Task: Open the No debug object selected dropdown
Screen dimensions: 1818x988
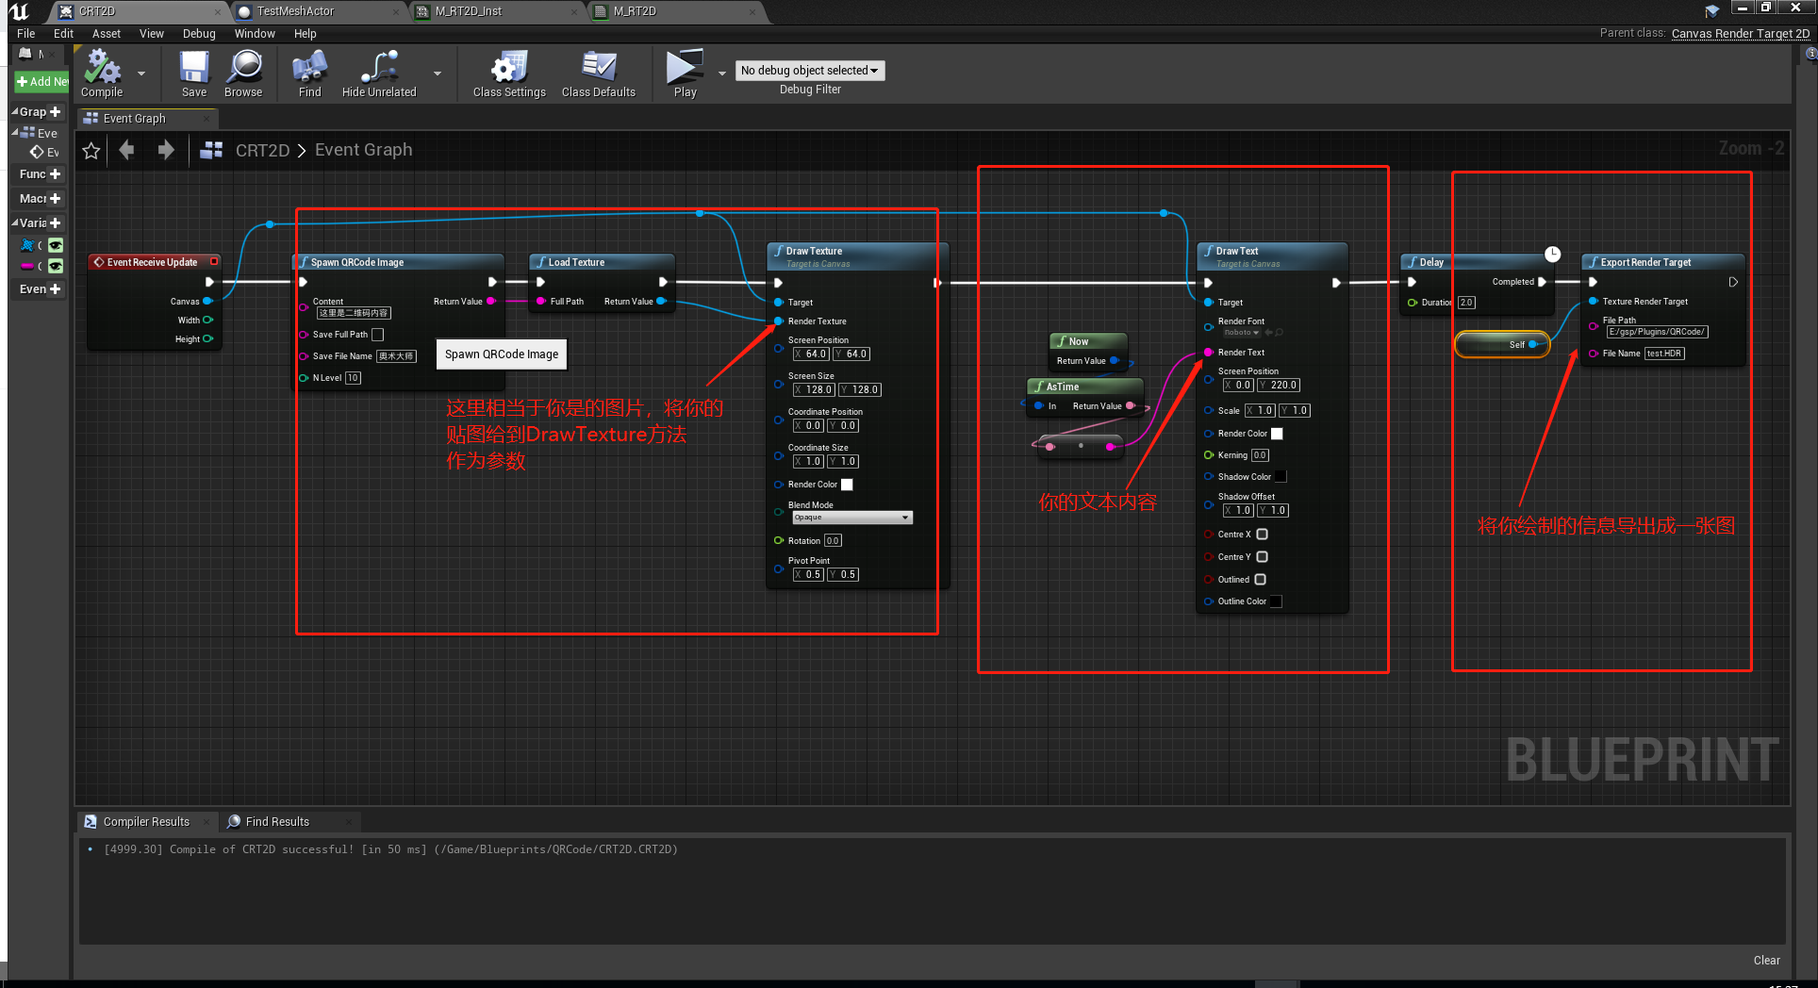Action: (x=809, y=70)
